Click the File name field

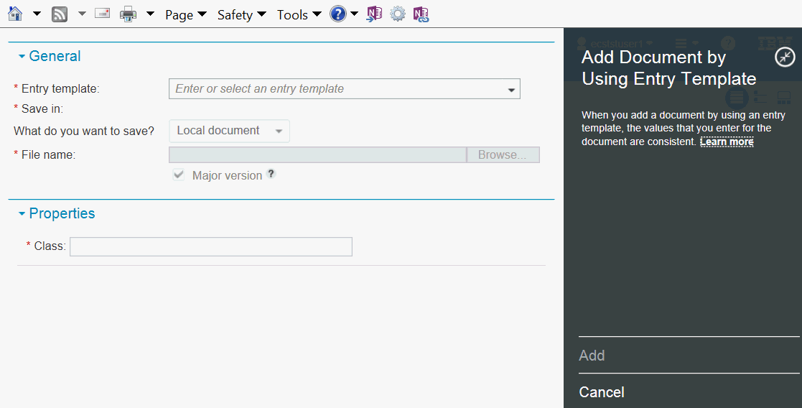coord(317,154)
